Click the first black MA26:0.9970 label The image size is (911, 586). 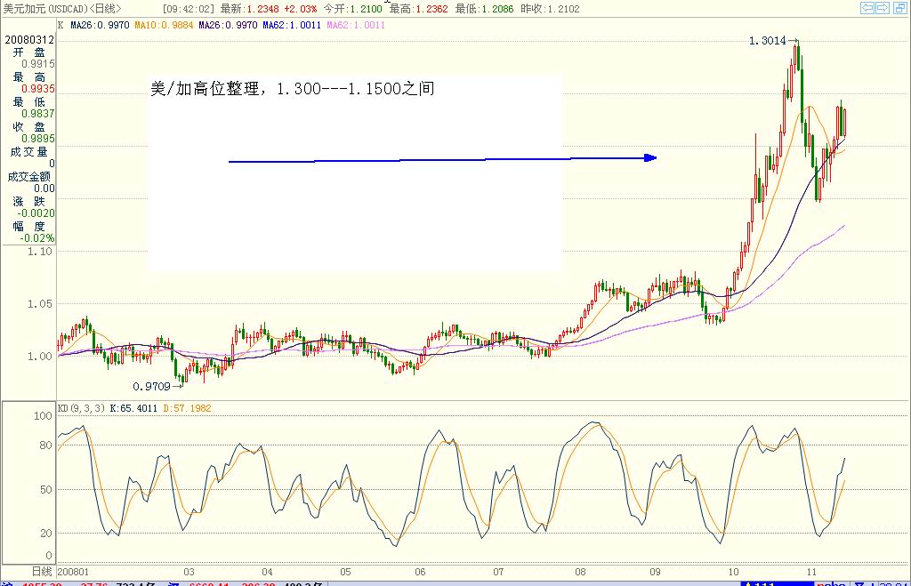click(x=100, y=25)
